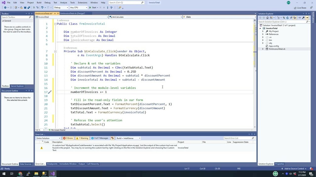
Task: Switch to the Immediate Window tab
Action: click(x=68, y=164)
